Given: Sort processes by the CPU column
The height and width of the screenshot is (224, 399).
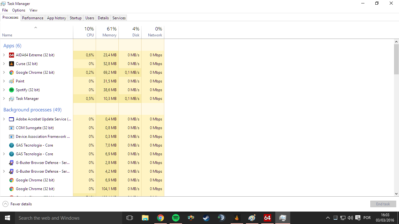Looking at the screenshot, I should coord(84,32).
